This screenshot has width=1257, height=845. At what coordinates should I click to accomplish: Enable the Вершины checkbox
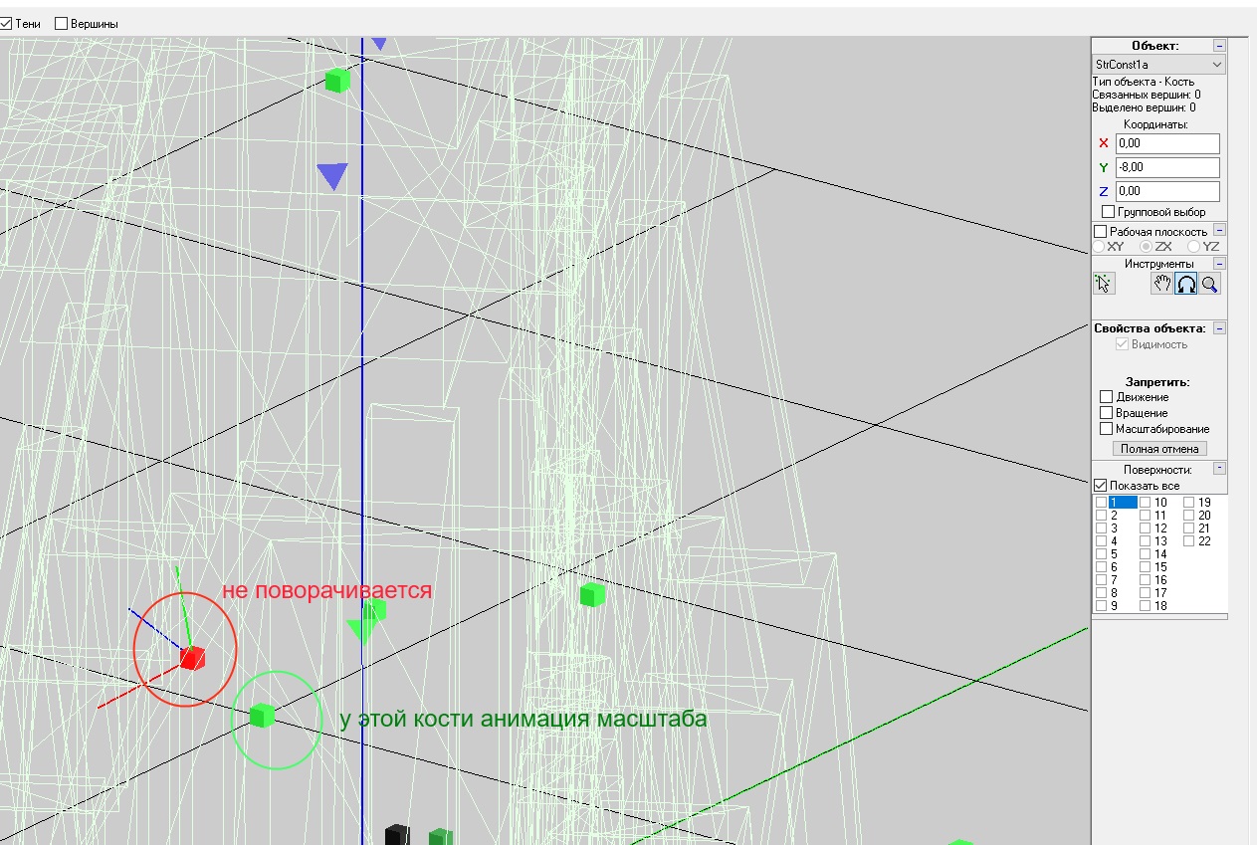61,23
